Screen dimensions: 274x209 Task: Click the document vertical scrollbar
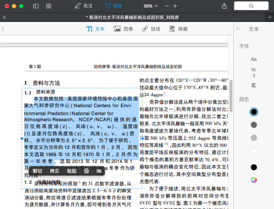231,96
